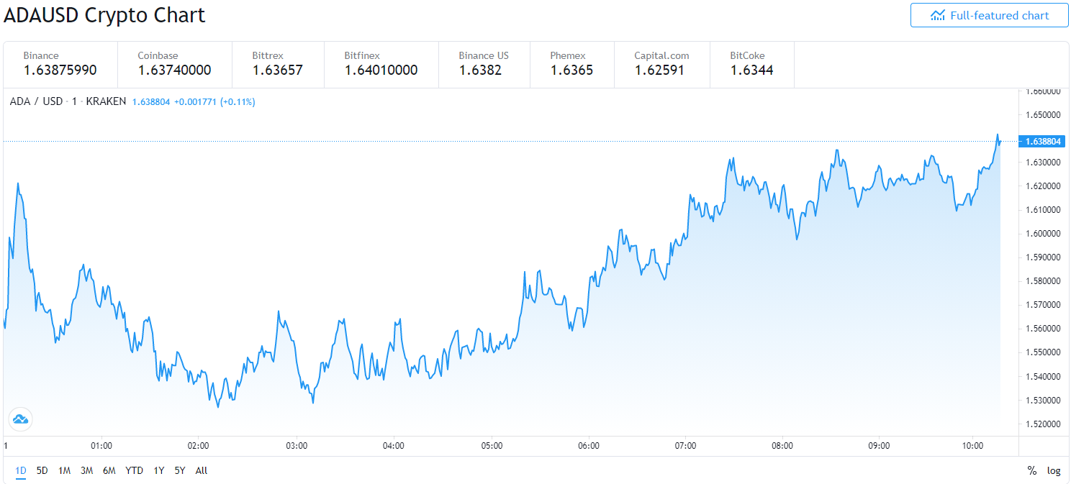Viewport: 1071px width, 484px height.
Task: Open the Full-featured chart button
Action: [989, 15]
